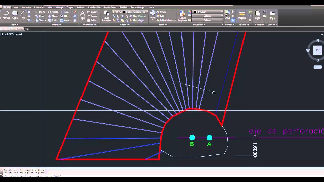Viewport: 324px width, 182px height.
Task: Expand the Properties panel
Action: coord(199,25)
